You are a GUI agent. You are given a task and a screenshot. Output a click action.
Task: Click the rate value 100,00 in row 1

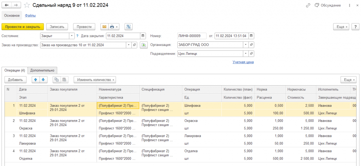click(277, 113)
